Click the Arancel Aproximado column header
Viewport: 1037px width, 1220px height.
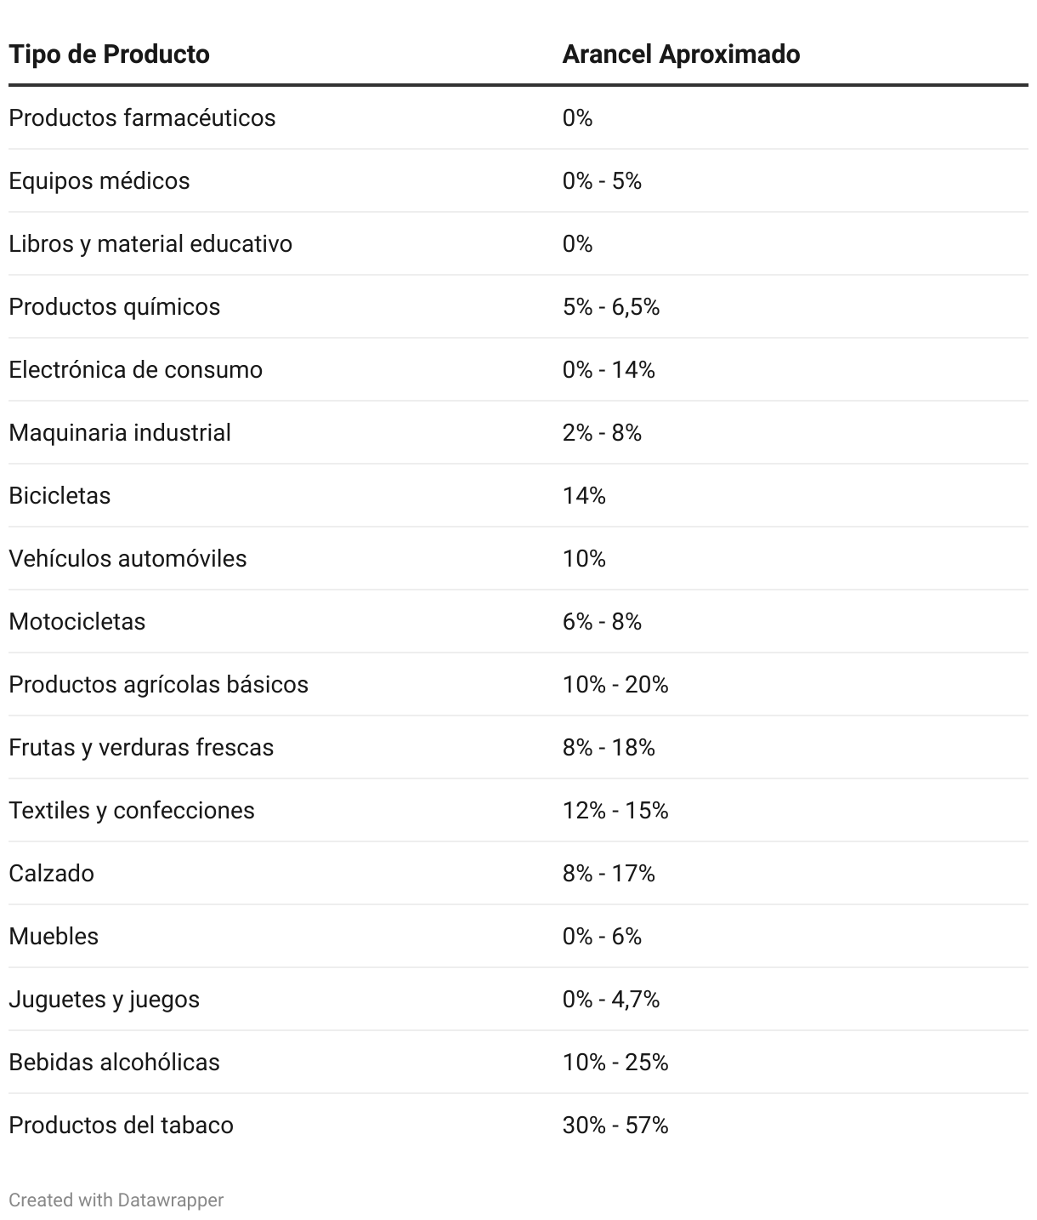(681, 54)
